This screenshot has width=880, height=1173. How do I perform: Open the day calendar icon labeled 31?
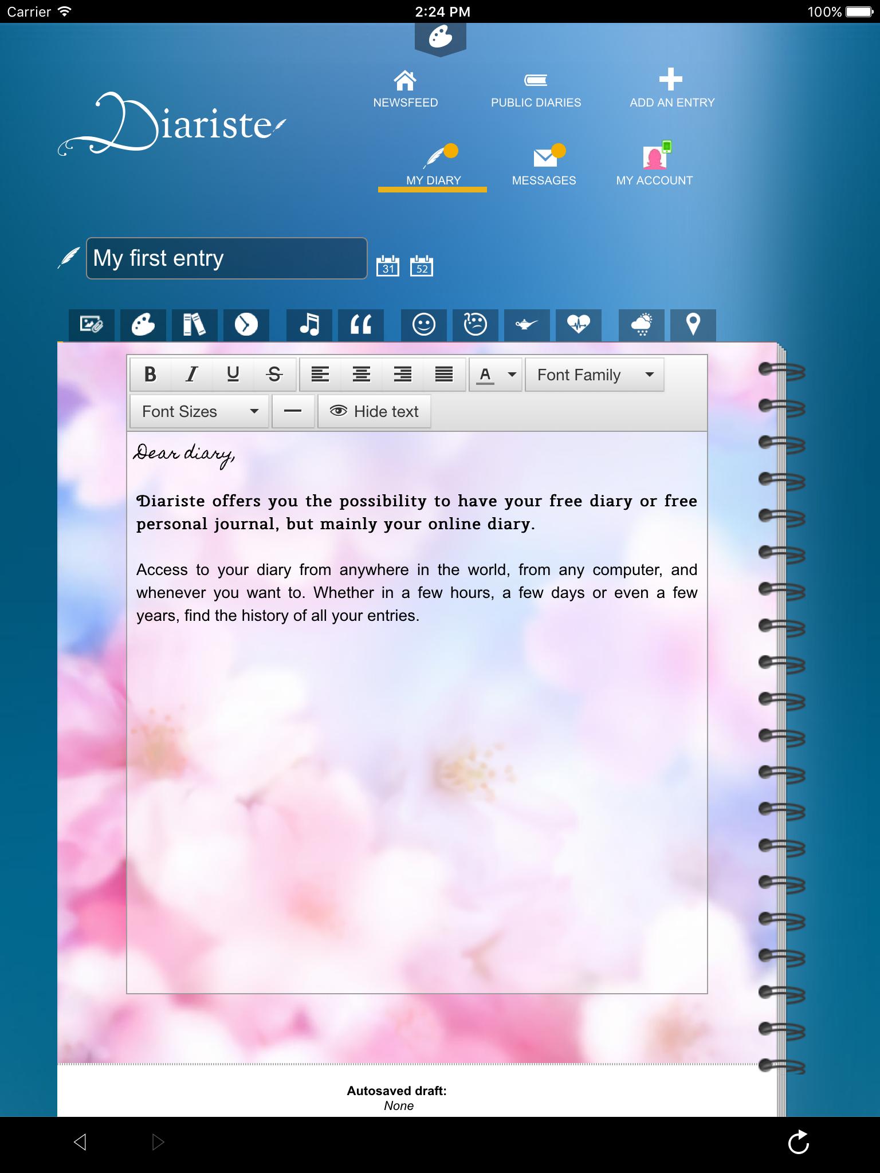pos(388,266)
